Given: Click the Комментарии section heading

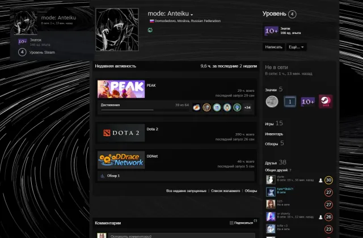Looking at the screenshot, I should 108,223.
